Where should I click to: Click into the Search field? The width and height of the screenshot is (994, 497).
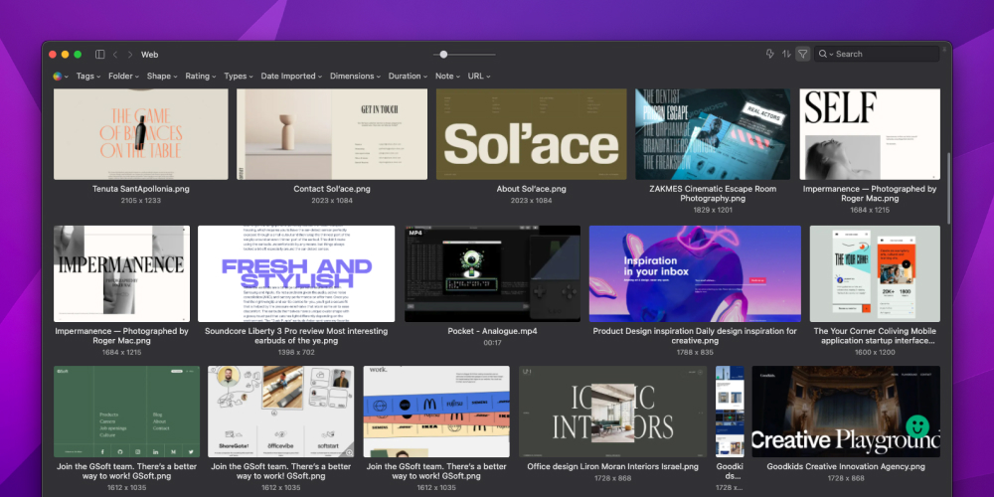(x=877, y=54)
